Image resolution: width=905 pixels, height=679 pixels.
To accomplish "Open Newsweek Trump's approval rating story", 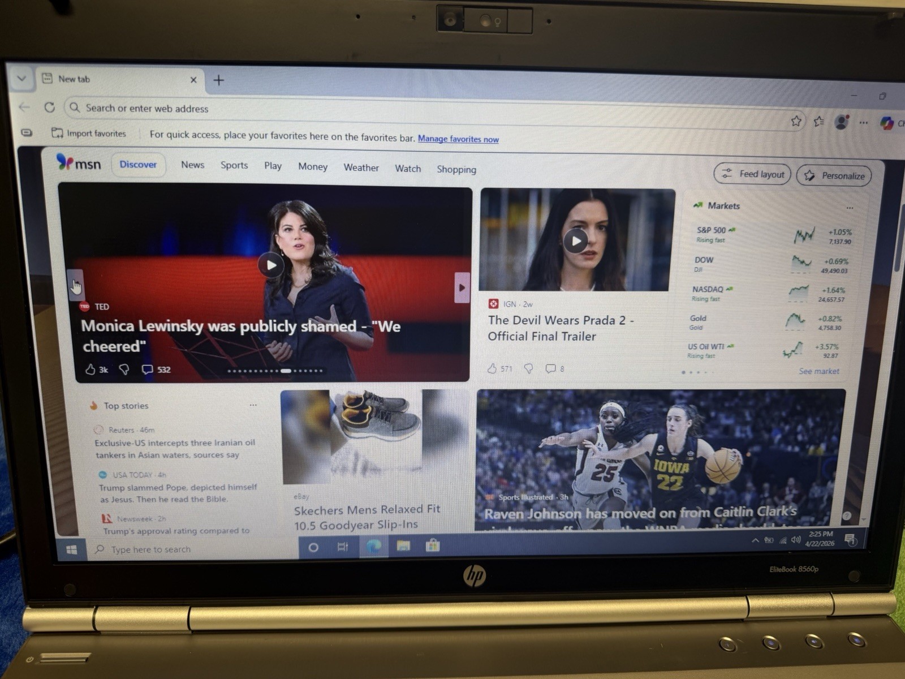I will 176,531.
